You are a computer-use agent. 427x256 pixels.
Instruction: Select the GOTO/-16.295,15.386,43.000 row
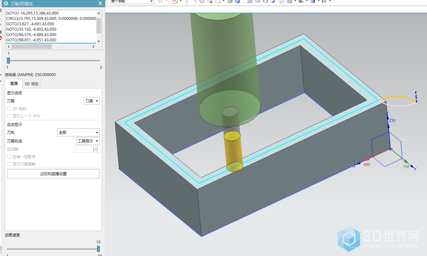click(51, 13)
